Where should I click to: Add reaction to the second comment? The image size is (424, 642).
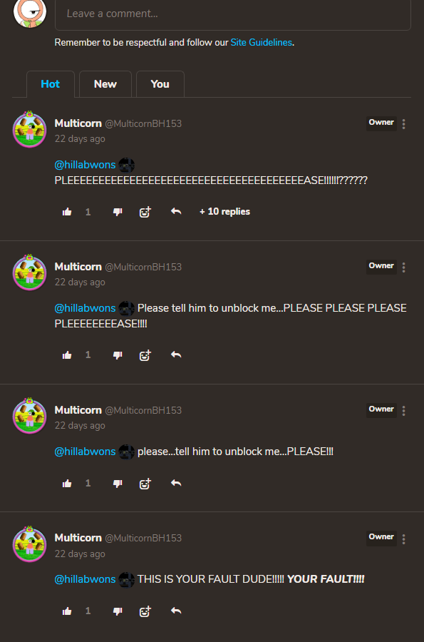click(145, 355)
